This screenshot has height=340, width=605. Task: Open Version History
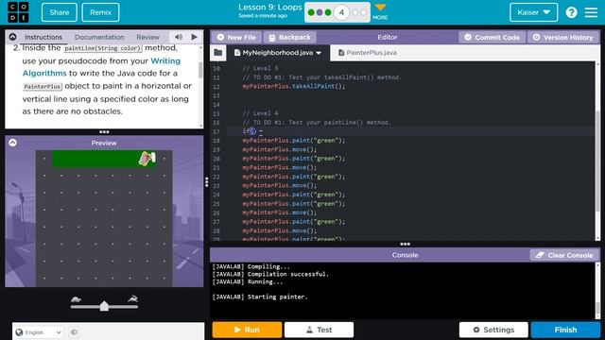[x=563, y=38]
